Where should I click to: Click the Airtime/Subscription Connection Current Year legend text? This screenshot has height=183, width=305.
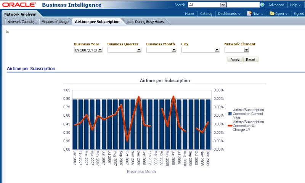click(248, 114)
